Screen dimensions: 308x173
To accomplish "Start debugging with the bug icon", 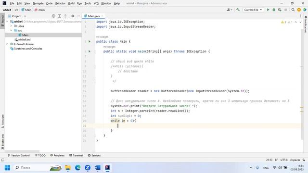I will [x=274, y=10].
